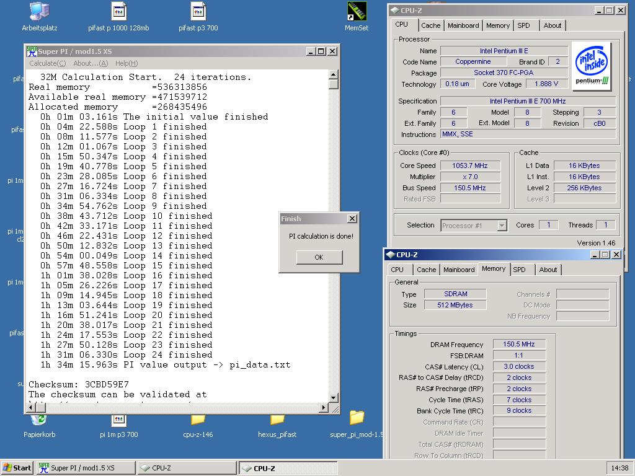Screen dimensions: 635x476
Task: Click OK in the Finish dialog
Action: [319, 257]
